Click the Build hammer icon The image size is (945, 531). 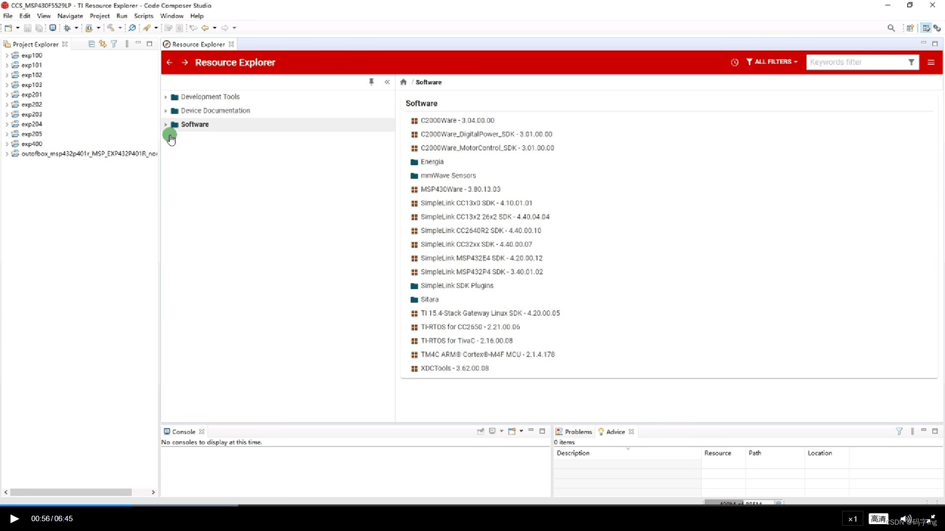tap(111, 28)
